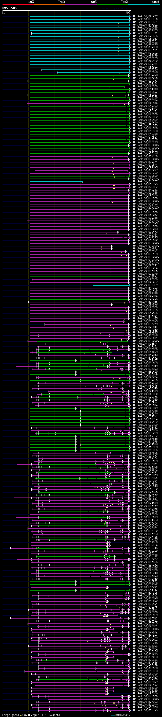Click the cyan =100char scale marker
This screenshot has height=717, width=162.
pos(113,715)
